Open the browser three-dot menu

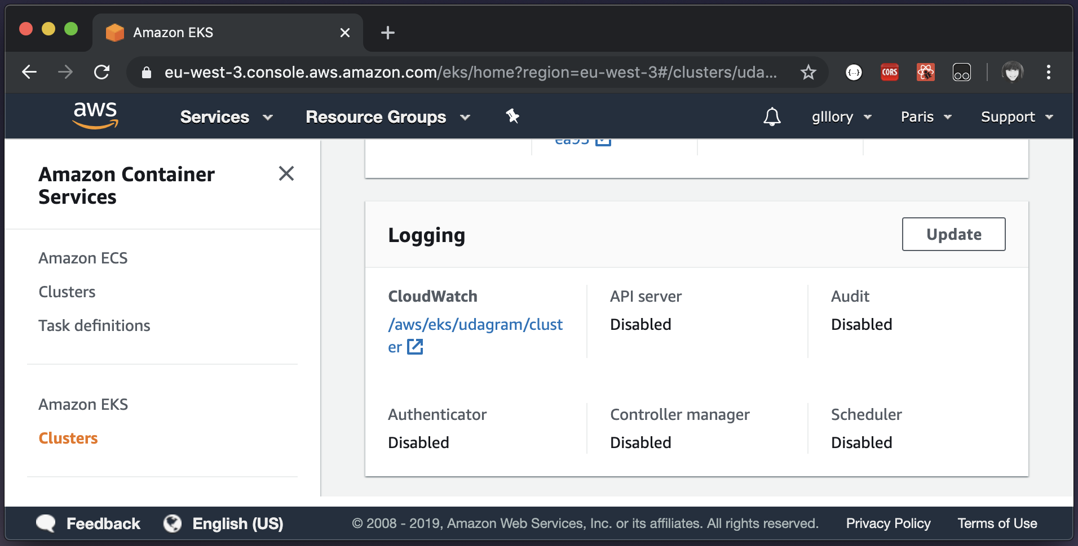coord(1049,72)
